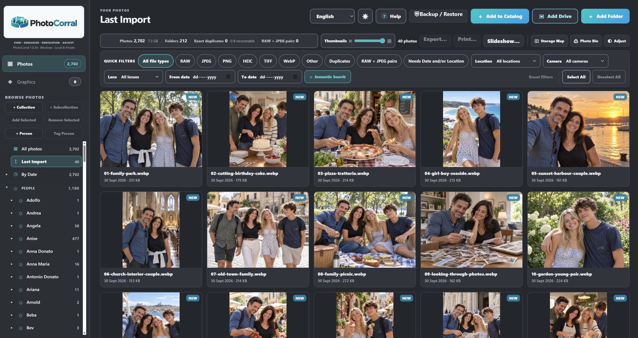The width and height of the screenshot is (638, 338).
Task: Launch Semantic Search
Action: point(328,77)
